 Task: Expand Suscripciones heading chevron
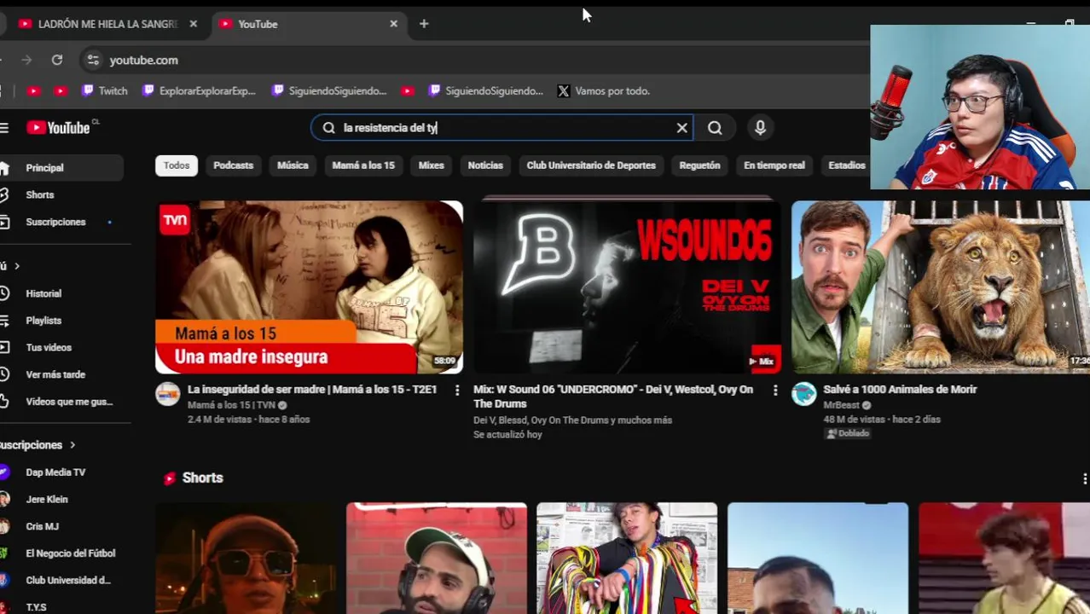pyautogui.click(x=72, y=445)
